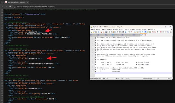Screen dimensions: 175x103
Task: Click the Redo arrow icon in Notepad++
Action: pos(120,32)
